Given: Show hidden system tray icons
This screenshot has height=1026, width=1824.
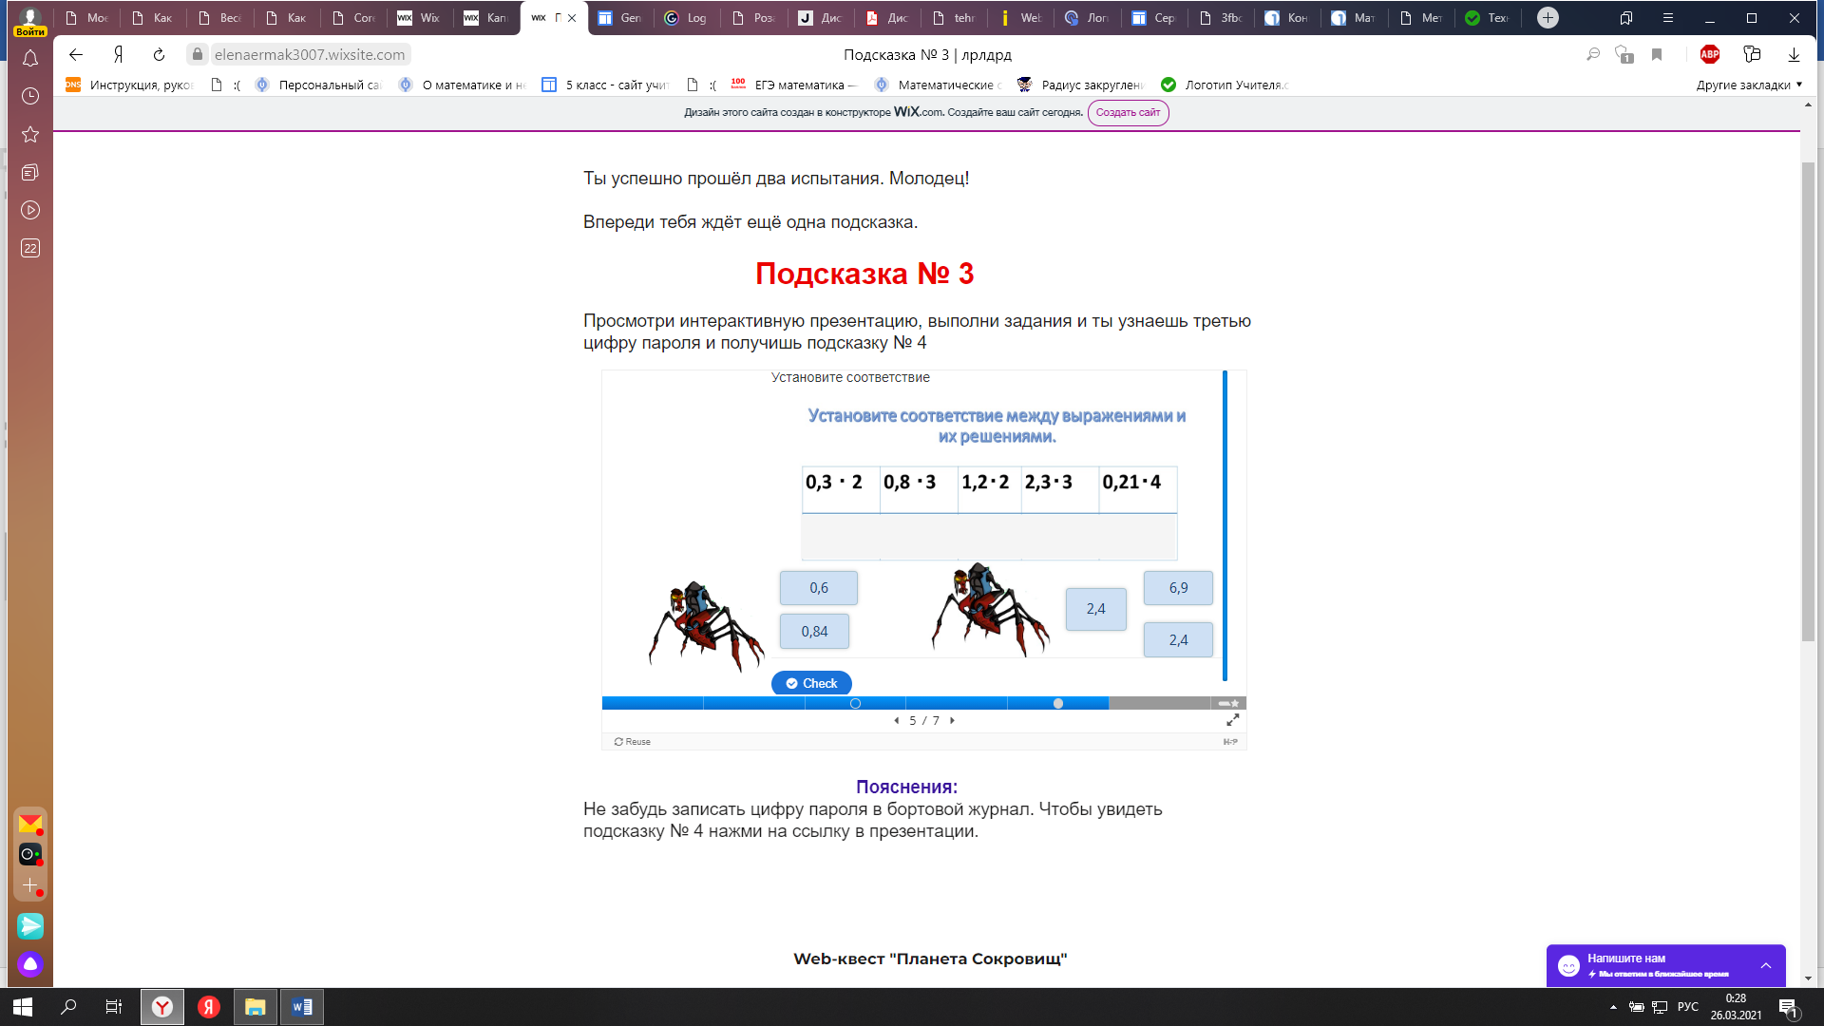Looking at the screenshot, I should [1613, 1007].
